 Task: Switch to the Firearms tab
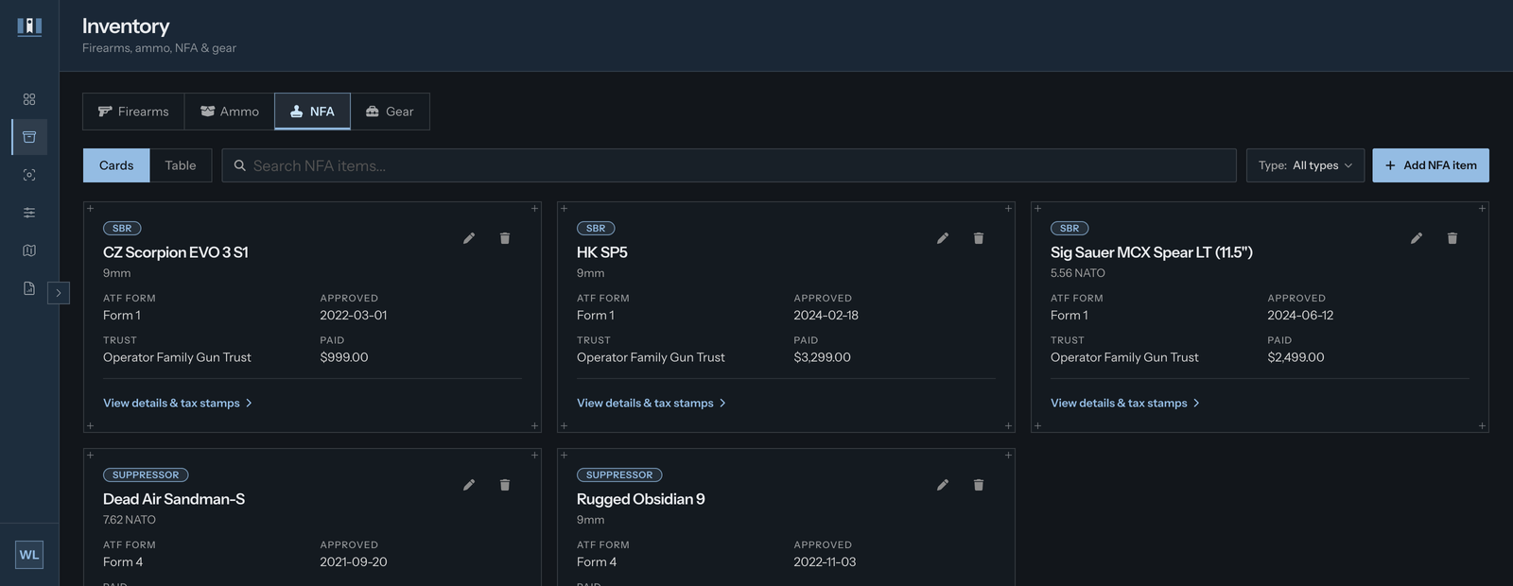tap(133, 112)
